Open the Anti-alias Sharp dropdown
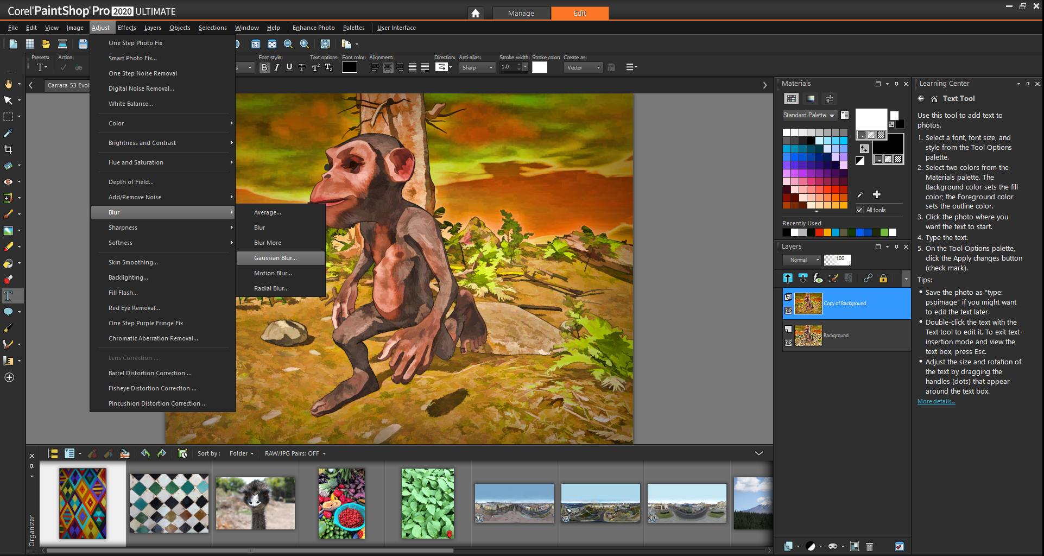The width and height of the screenshot is (1044, 556). pos(477,68)
